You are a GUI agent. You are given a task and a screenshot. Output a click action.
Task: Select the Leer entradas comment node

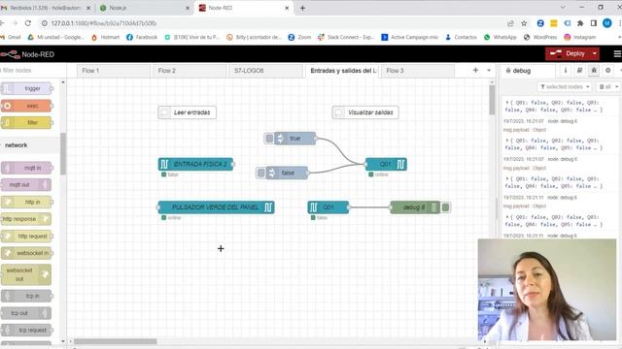coord(188,112)
